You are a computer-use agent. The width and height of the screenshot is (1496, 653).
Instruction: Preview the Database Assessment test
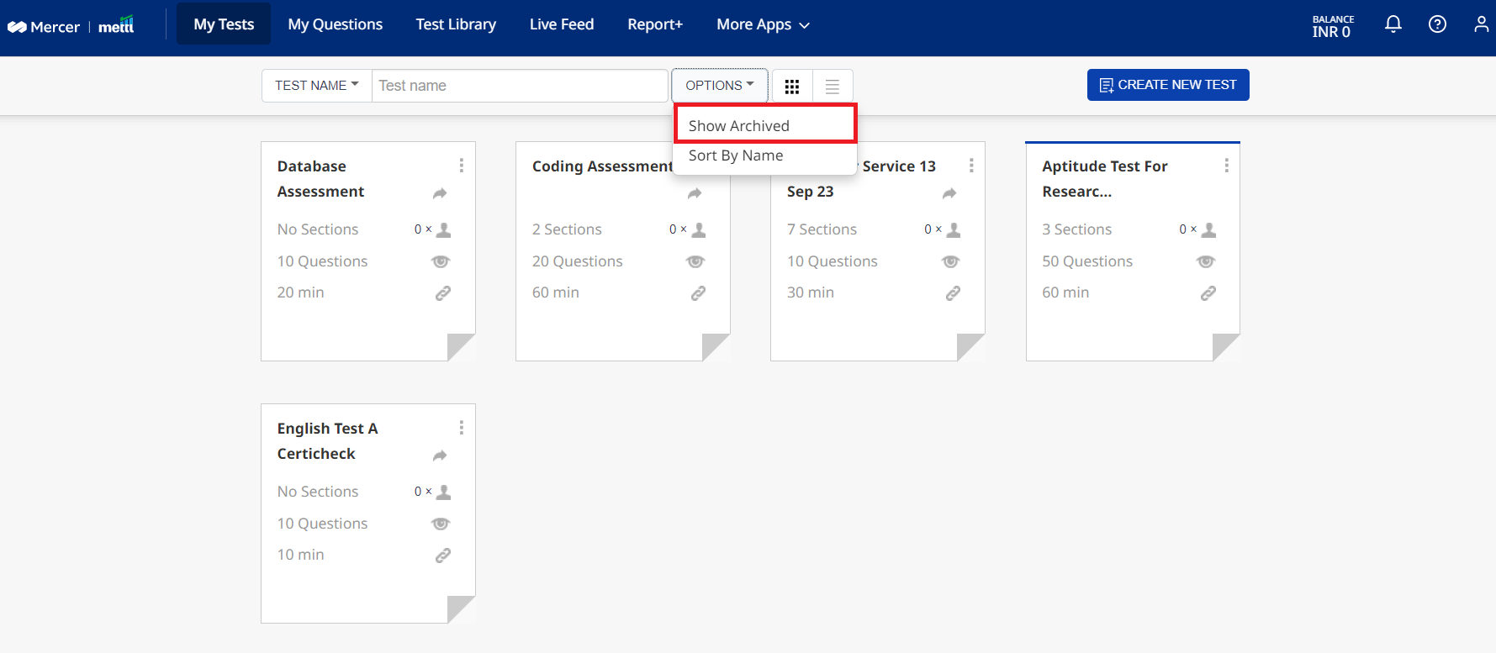pos(441,261)
